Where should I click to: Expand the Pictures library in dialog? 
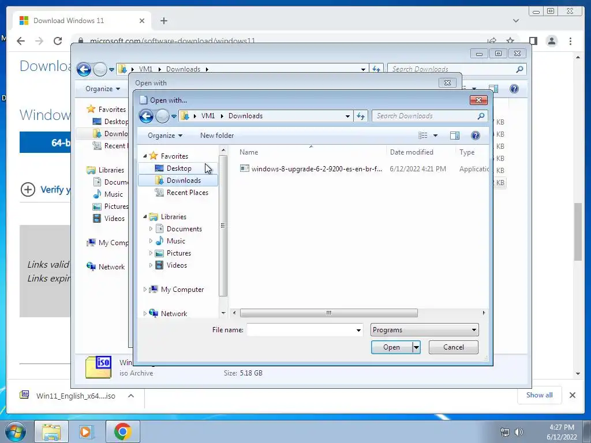coord(151,253)
